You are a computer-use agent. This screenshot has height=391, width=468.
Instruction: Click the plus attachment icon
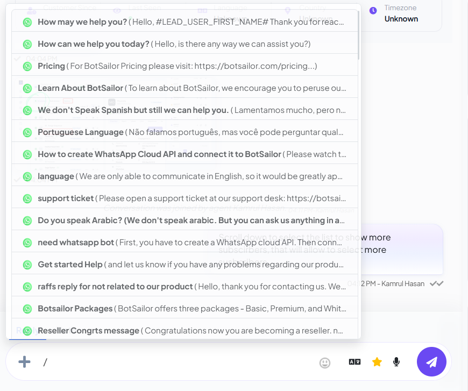point(24,362)
